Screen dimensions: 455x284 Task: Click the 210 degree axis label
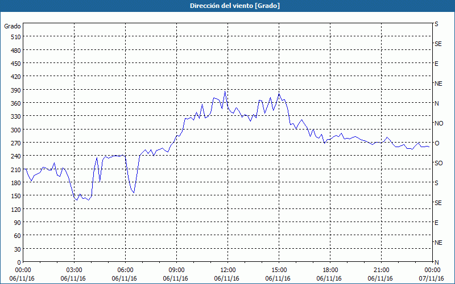point(16,169)
